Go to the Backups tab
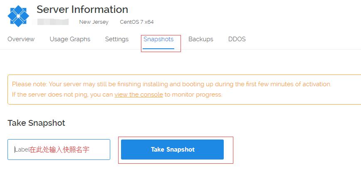The image size is (361, 187). point(201,39)
